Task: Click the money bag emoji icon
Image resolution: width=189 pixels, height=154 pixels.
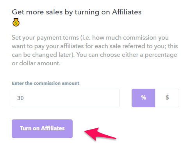Action: [16, 22]
